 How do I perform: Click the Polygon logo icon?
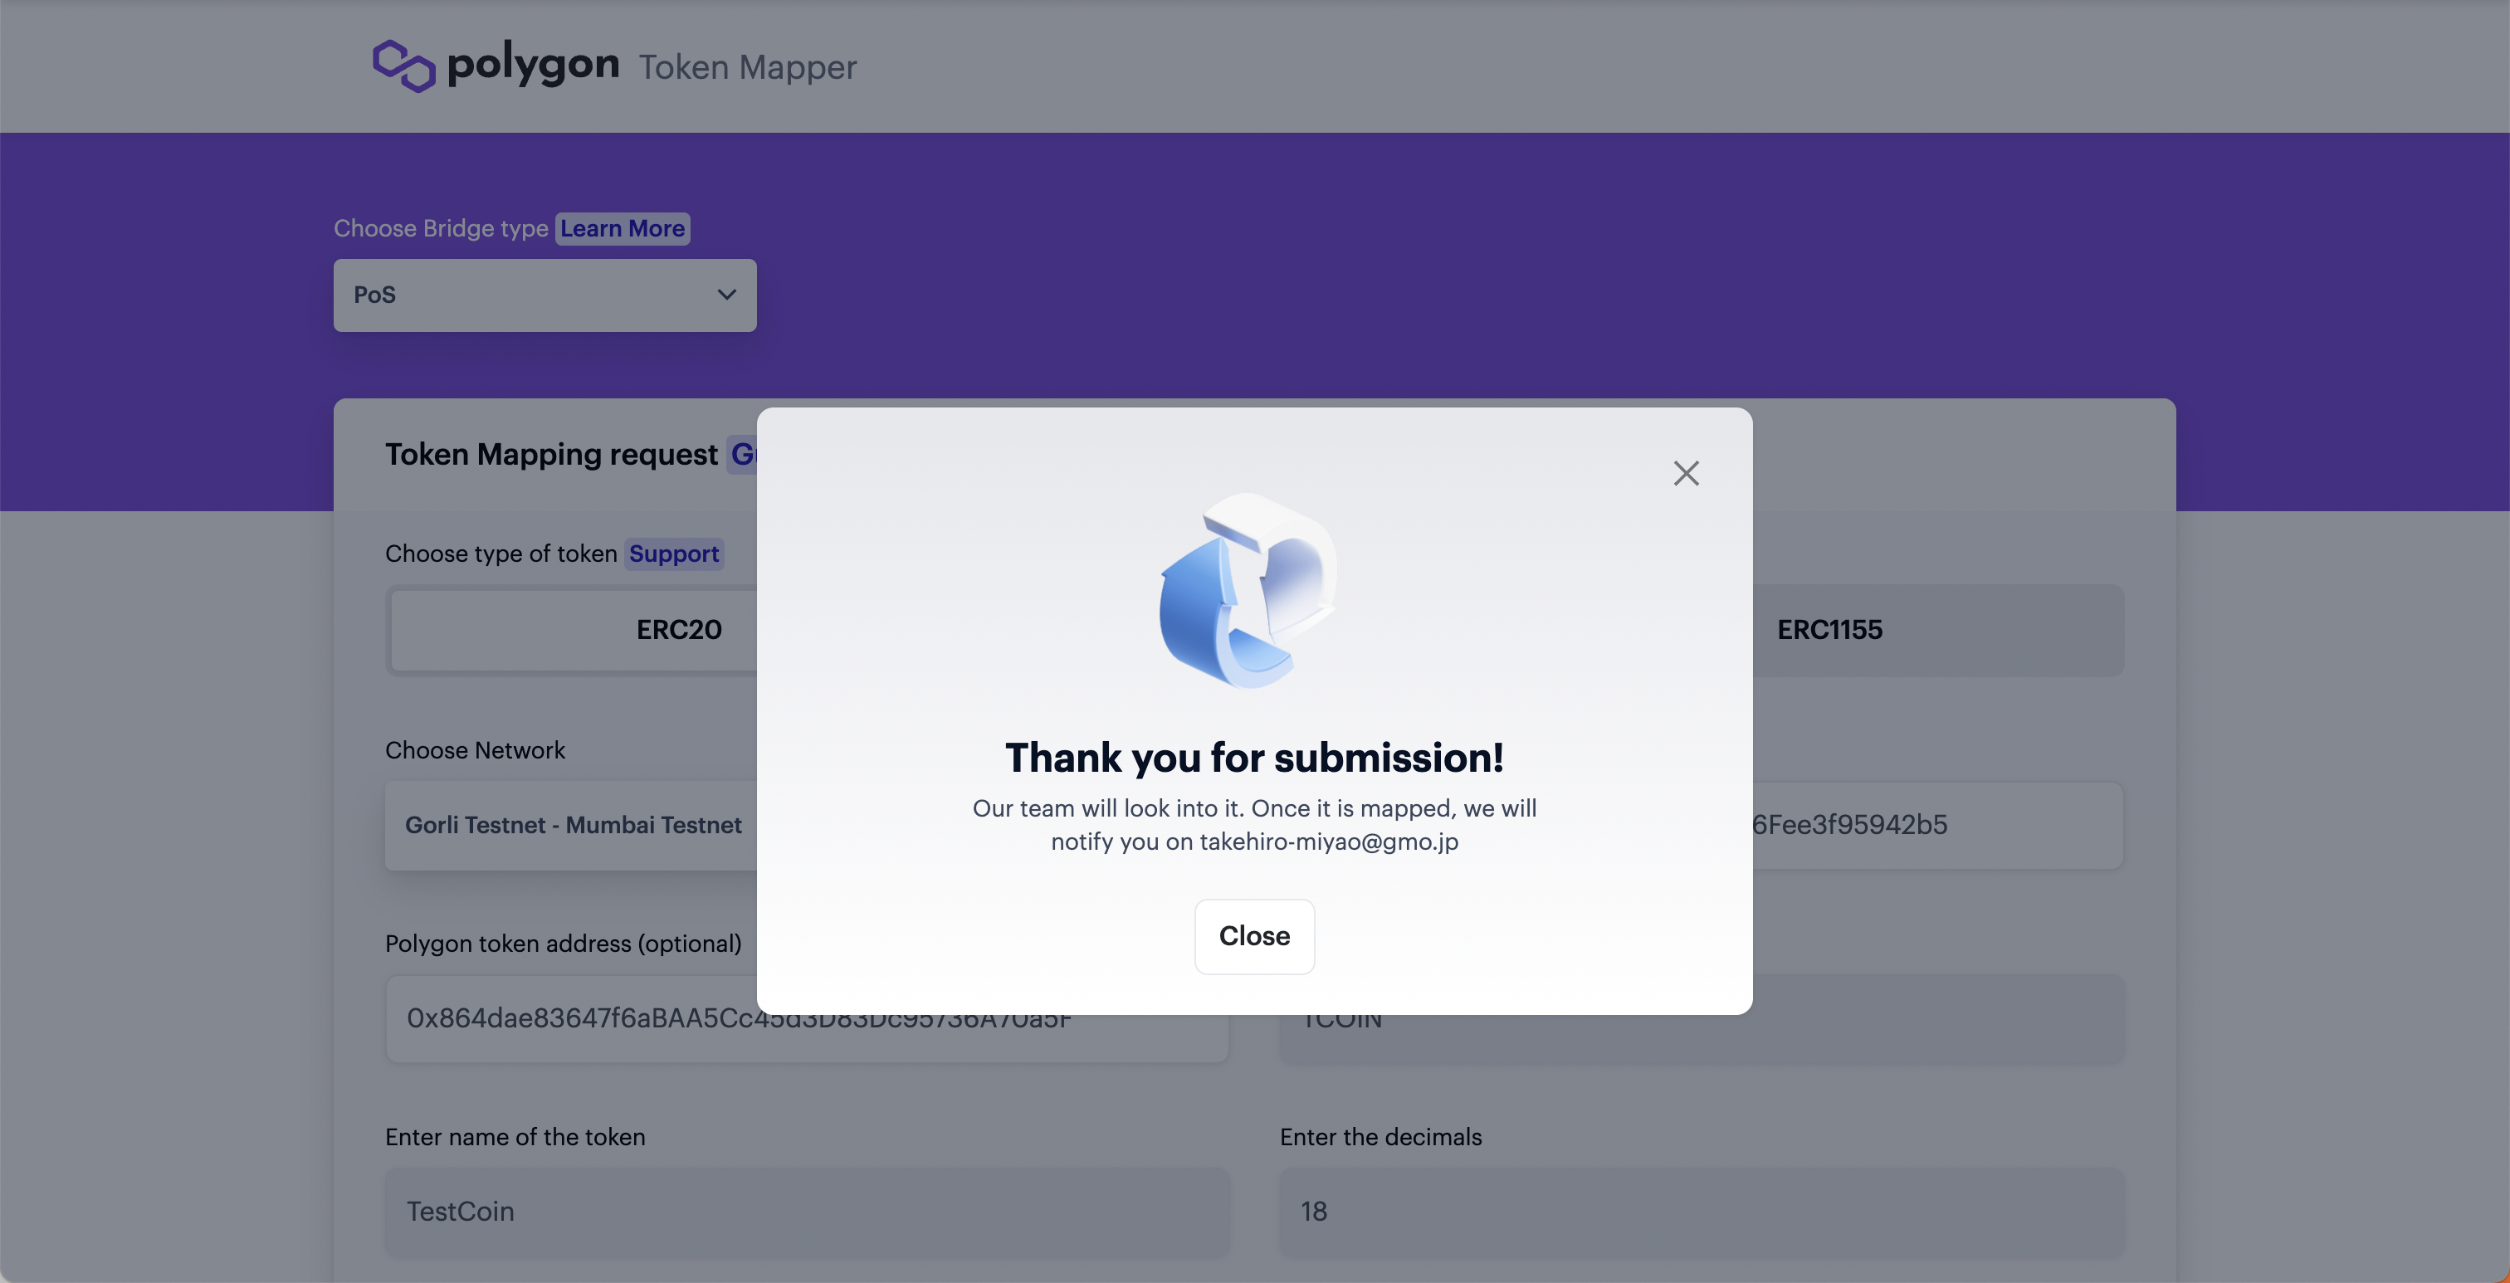coord(403,66)
